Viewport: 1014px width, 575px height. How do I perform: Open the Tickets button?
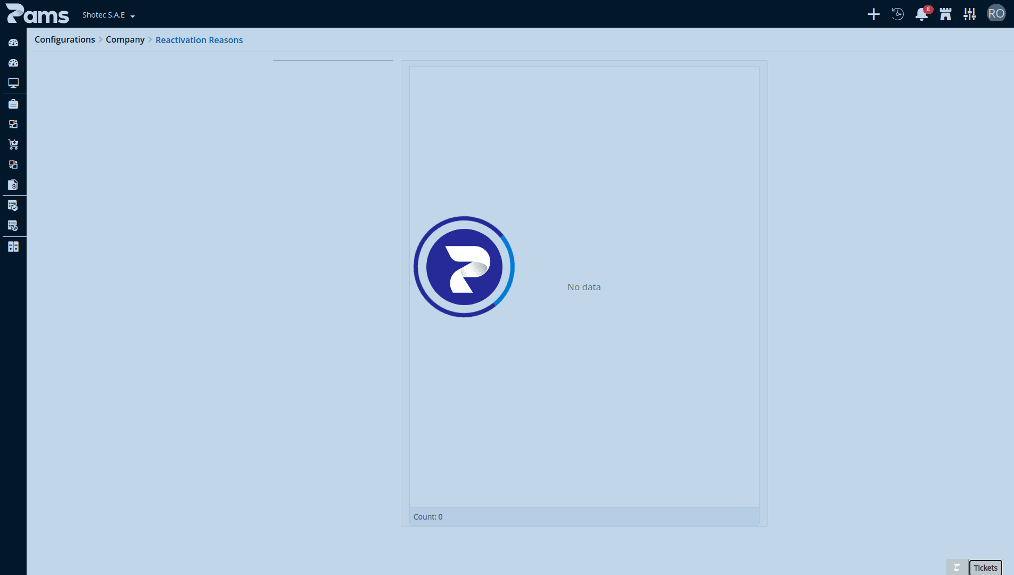tap(986, 568)
